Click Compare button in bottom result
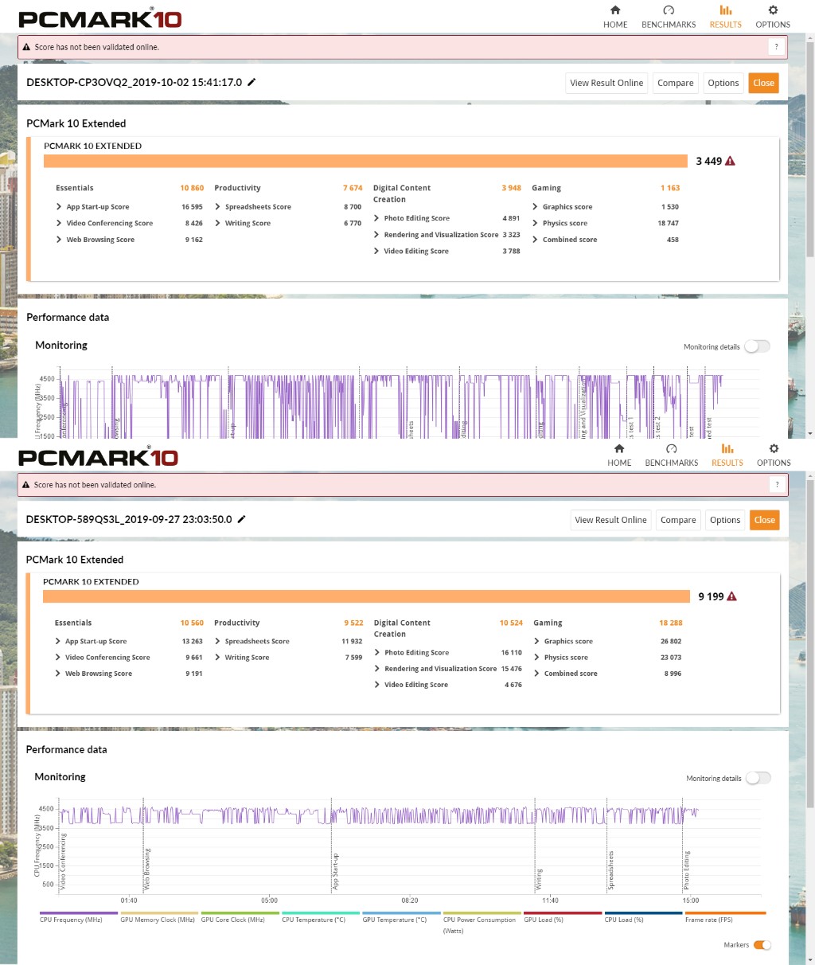The height and width of the screenshot is (965, 815). [x=678, y=520]
